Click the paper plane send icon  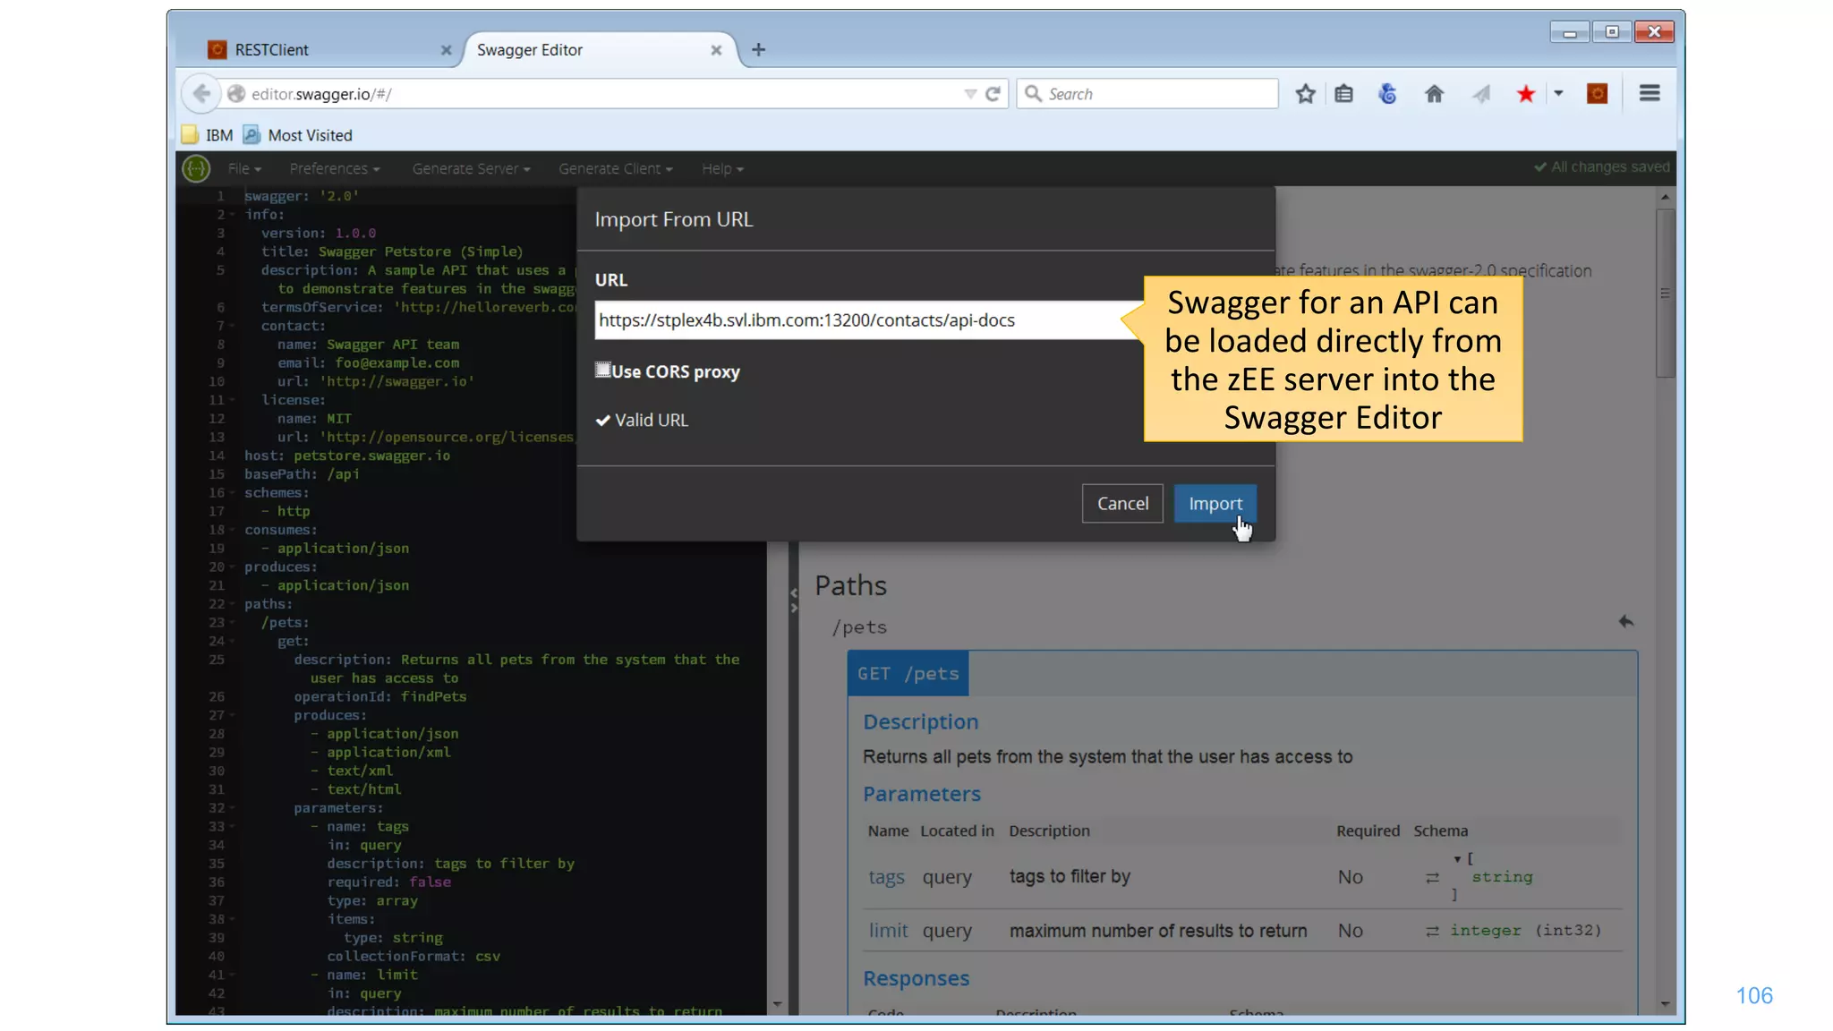pos(1481,94)
